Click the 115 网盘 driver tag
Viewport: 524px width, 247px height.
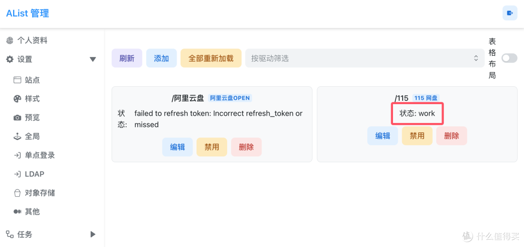coord(426,98)
